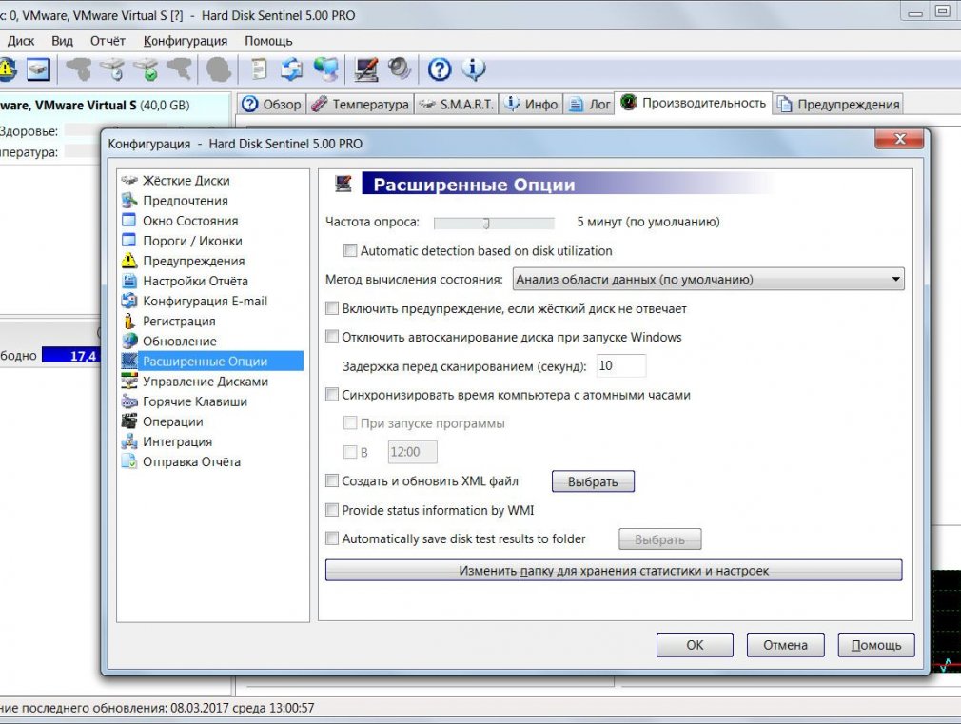Select Предпочтения in the configuration list
The width and height of the screenshot is (961, 724).
(186, 201)
